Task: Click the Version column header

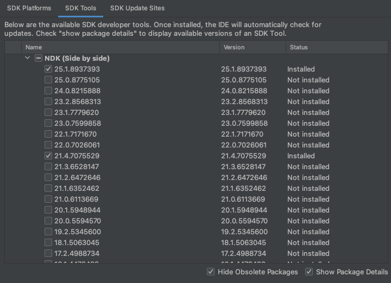Action: click(x=234, y=47)
